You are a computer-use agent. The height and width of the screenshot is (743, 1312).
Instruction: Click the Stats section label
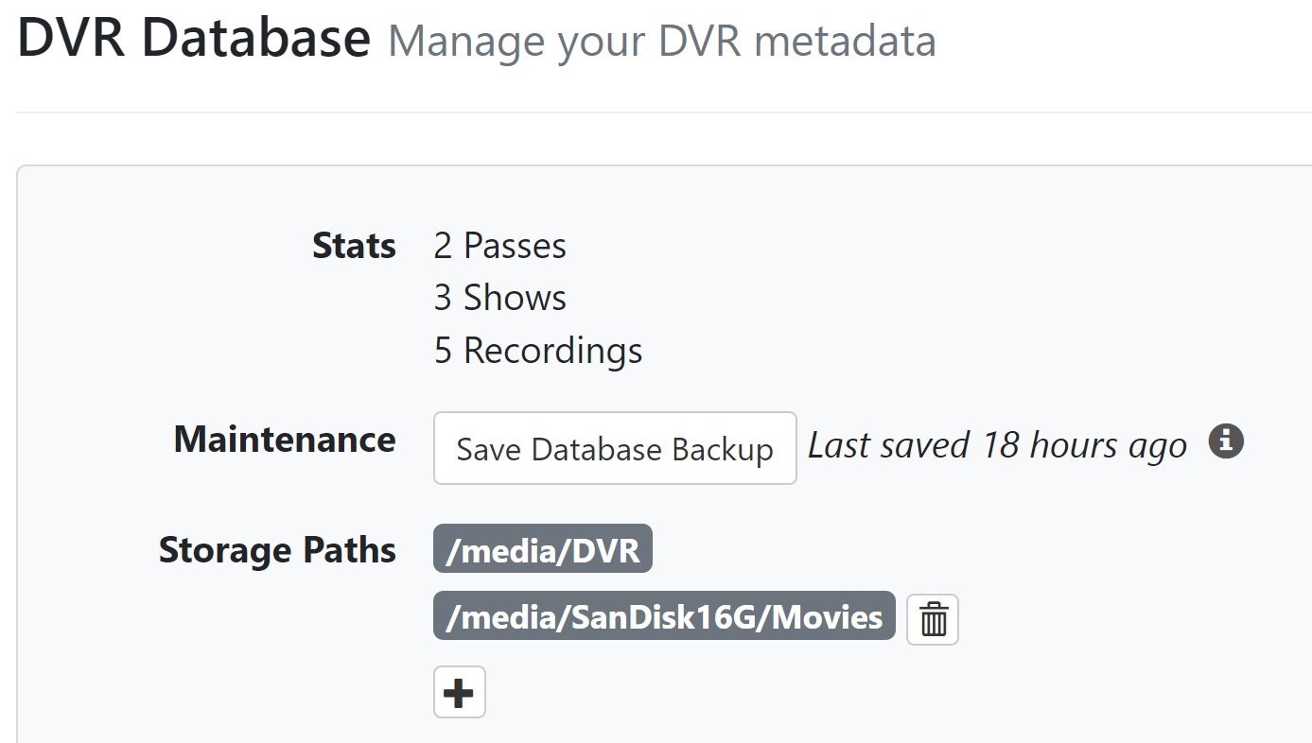tap(354, 246)
